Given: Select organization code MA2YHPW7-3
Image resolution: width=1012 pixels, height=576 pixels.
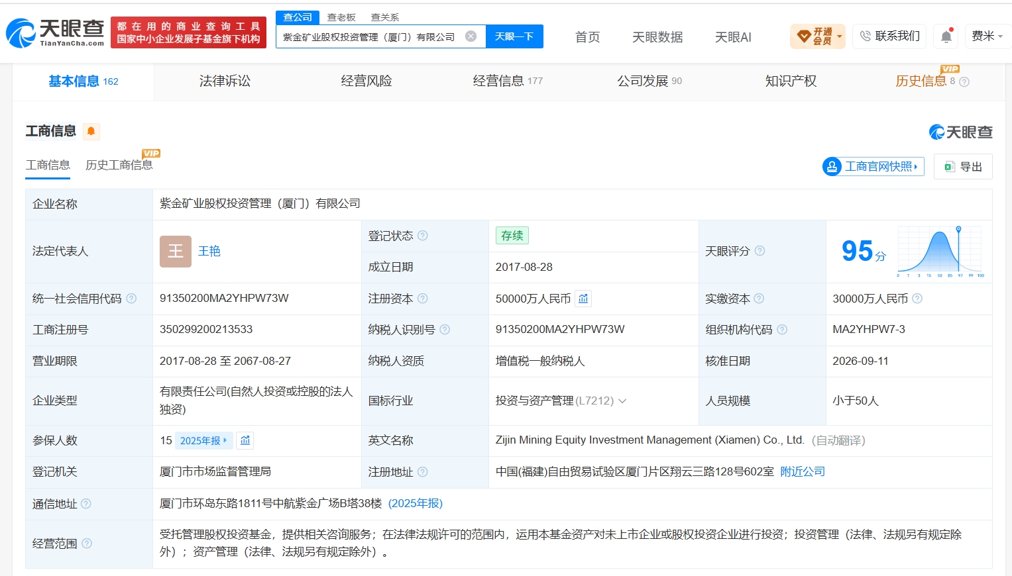Looking at the screenshot, I should 869,330.
